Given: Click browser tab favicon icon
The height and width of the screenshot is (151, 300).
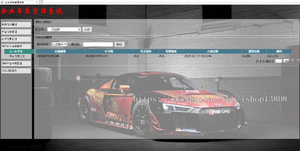Looking at the screenshot, I should point(2,2).
